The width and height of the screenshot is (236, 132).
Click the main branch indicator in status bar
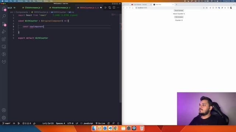pyautogui.click(x=6, y=123)
